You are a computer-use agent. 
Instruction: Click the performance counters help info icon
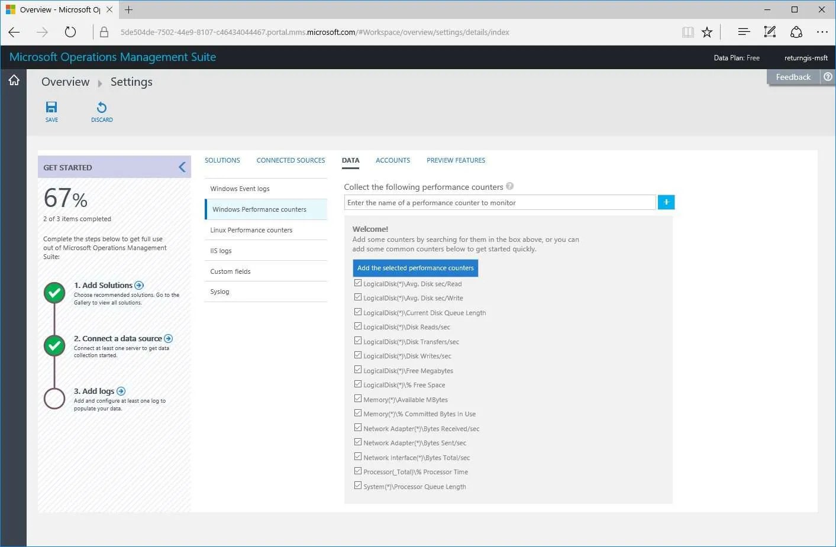point(510,186)
